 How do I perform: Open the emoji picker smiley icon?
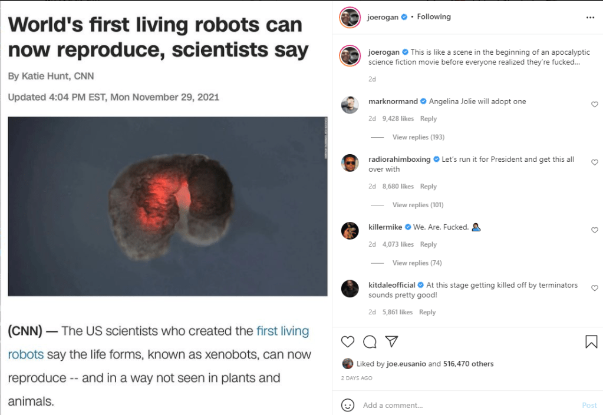click(348, 405)
